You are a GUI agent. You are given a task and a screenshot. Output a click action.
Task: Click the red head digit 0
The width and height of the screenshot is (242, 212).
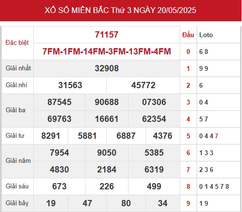pos(188,52)
